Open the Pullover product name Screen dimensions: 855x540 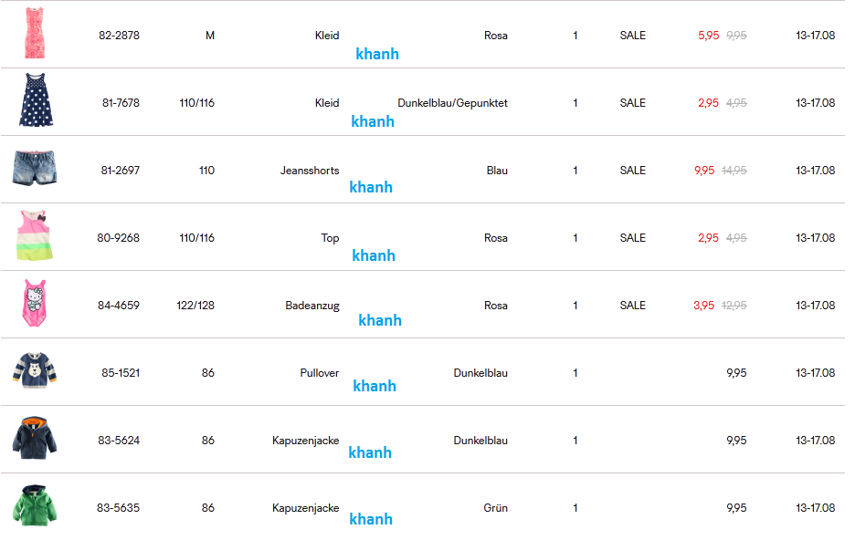click(320, 373)
